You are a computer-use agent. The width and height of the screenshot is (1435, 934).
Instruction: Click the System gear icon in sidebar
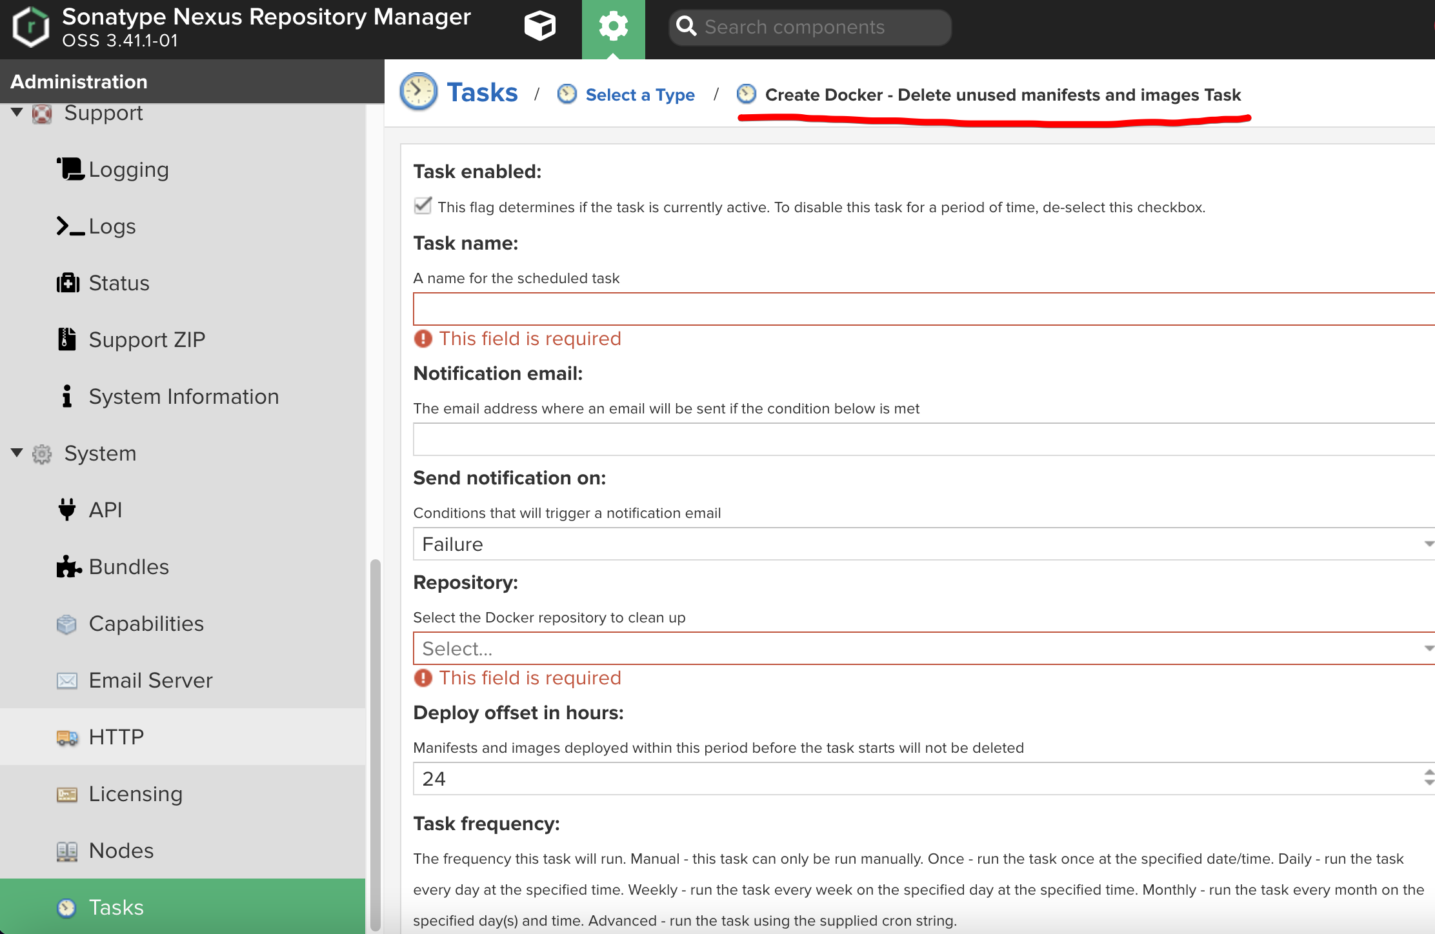(42, 454)
